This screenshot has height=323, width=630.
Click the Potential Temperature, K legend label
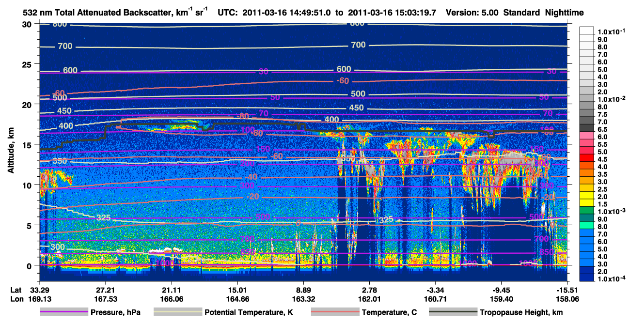[x=249, y=312]
